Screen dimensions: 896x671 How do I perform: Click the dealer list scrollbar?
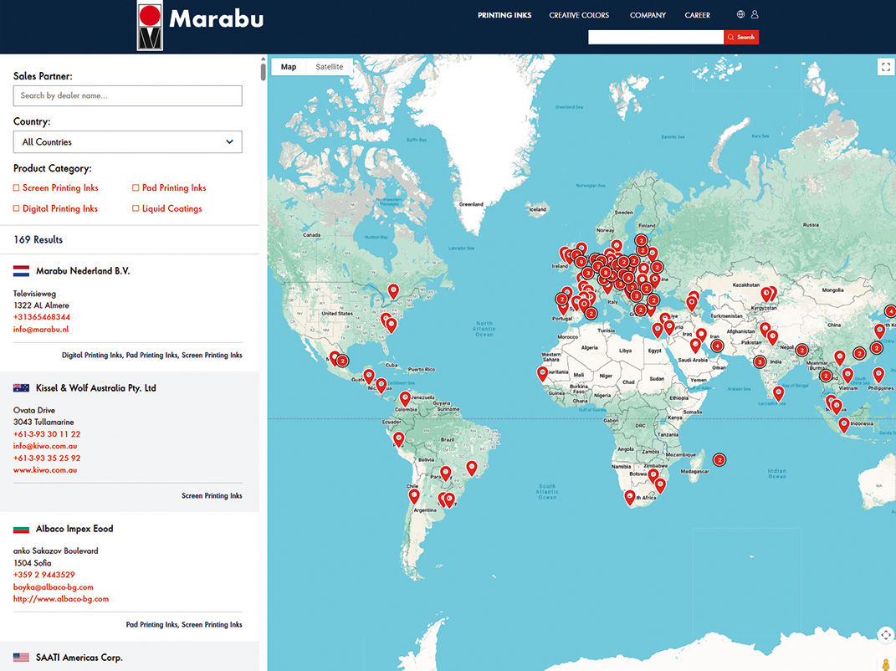click(263, 72)
